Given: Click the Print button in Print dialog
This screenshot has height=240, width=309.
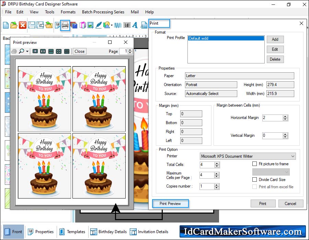Looking at the screenshot, I should [263, 204].
